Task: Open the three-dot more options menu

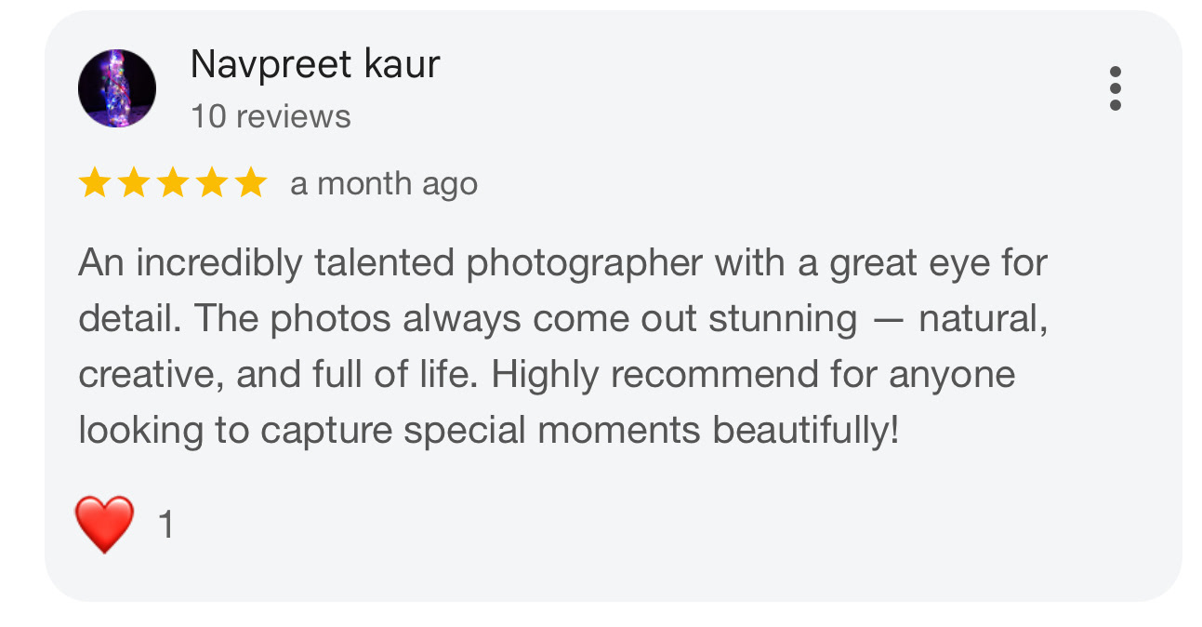Action: click(x=1115, y=88)
